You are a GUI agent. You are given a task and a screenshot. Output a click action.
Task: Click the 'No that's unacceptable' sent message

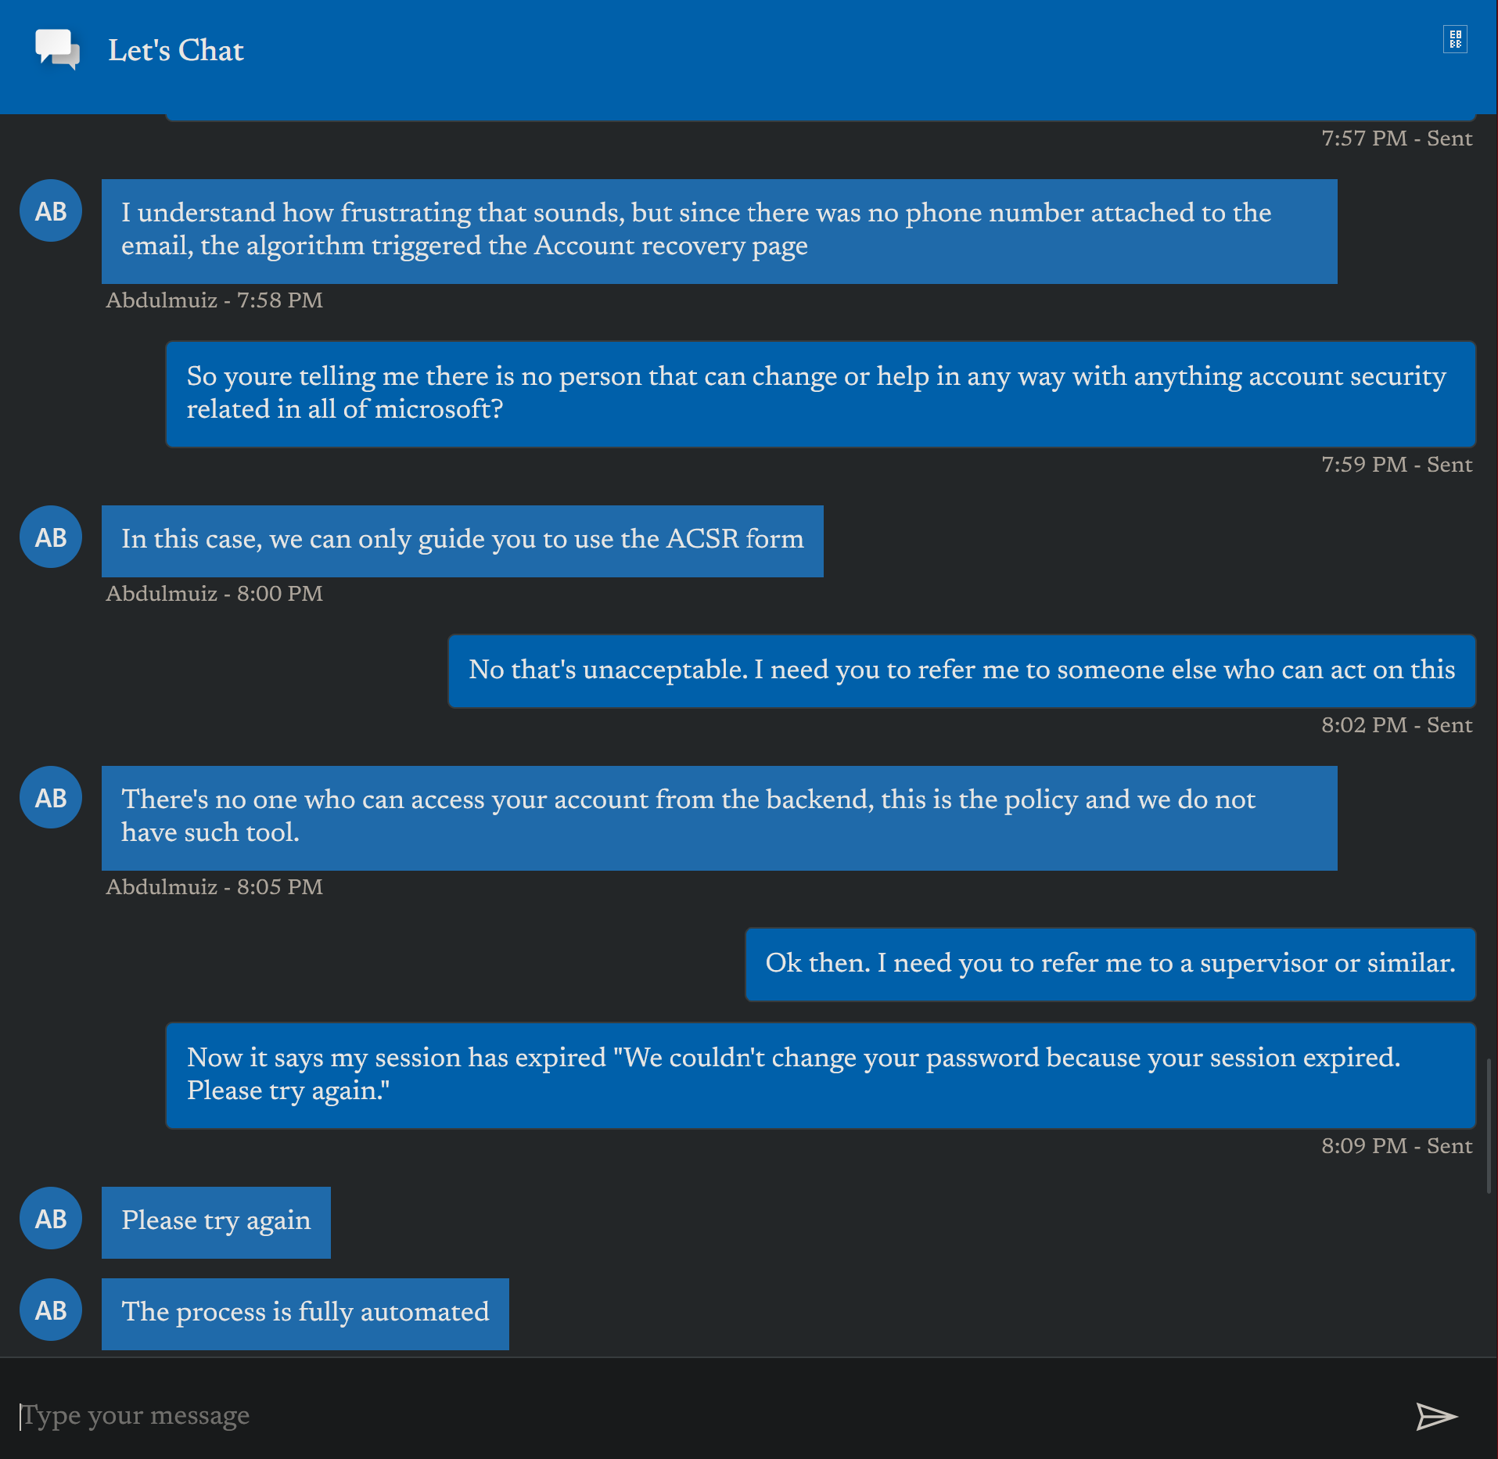(961, 670)
